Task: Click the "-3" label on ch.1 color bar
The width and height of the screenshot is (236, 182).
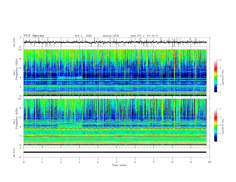Action: pyautogui.click(x=220, y=60)
